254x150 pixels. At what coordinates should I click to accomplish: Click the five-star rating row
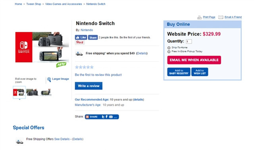pos(84,67)
